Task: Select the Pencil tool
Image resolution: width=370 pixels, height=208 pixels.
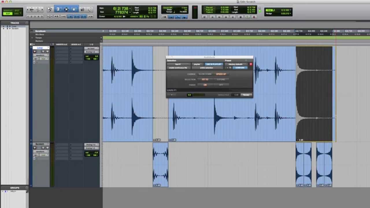Action: click(x=90, y=9)
